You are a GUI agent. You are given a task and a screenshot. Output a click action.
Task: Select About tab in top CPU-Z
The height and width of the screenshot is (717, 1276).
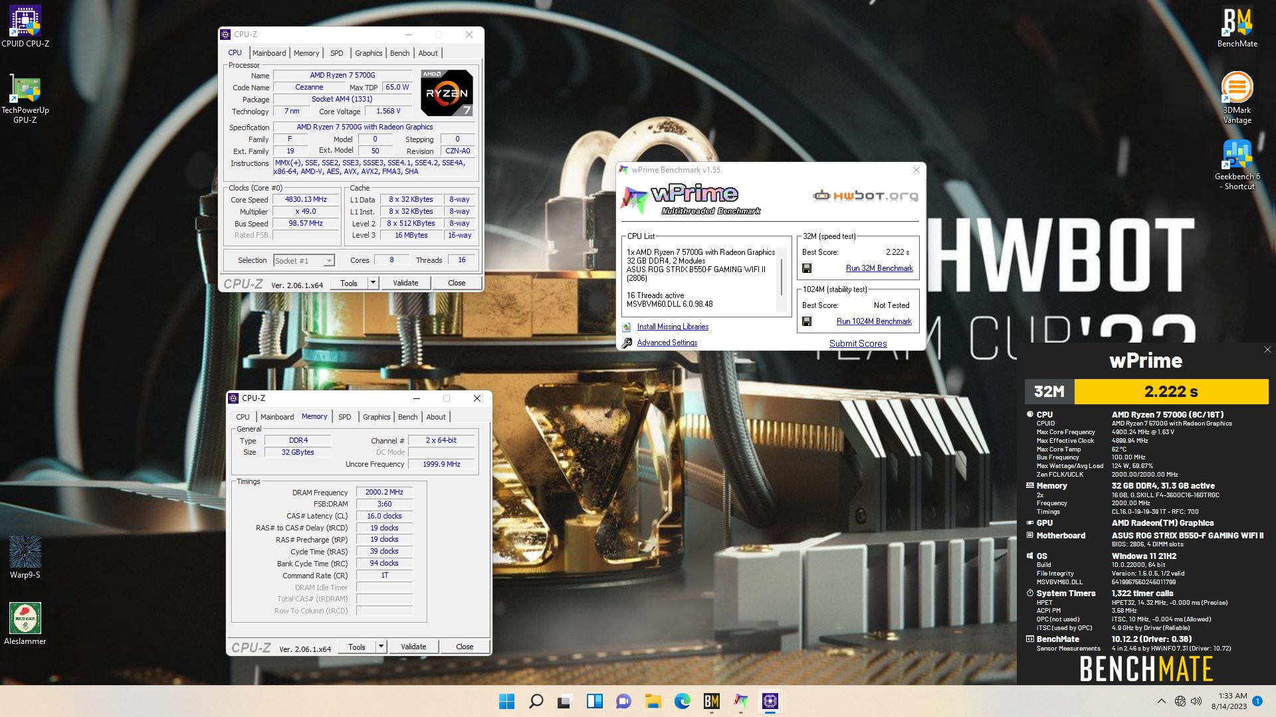tap(428, 53)
